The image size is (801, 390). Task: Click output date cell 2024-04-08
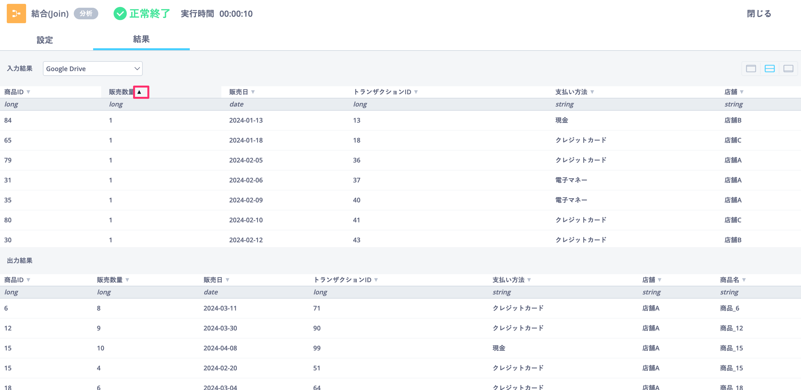click(x=220, y=348)
